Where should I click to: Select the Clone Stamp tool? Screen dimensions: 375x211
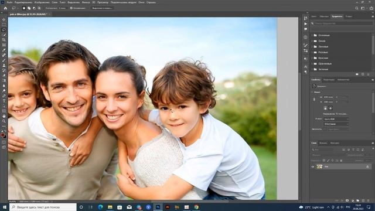[4, 65]
